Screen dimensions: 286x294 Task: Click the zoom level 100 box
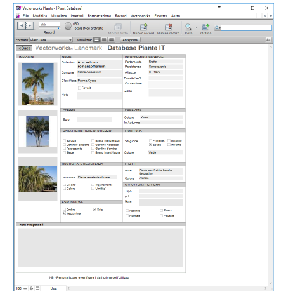(x=18, y=288)
